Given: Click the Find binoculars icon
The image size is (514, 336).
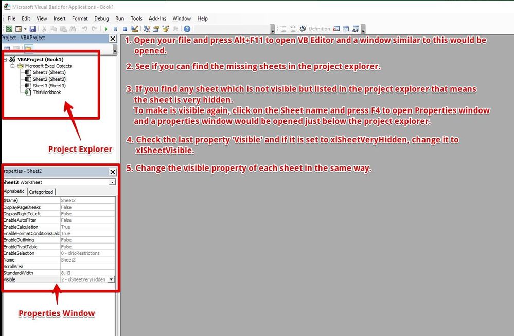Looking at the screenshot, I should 73,29.
